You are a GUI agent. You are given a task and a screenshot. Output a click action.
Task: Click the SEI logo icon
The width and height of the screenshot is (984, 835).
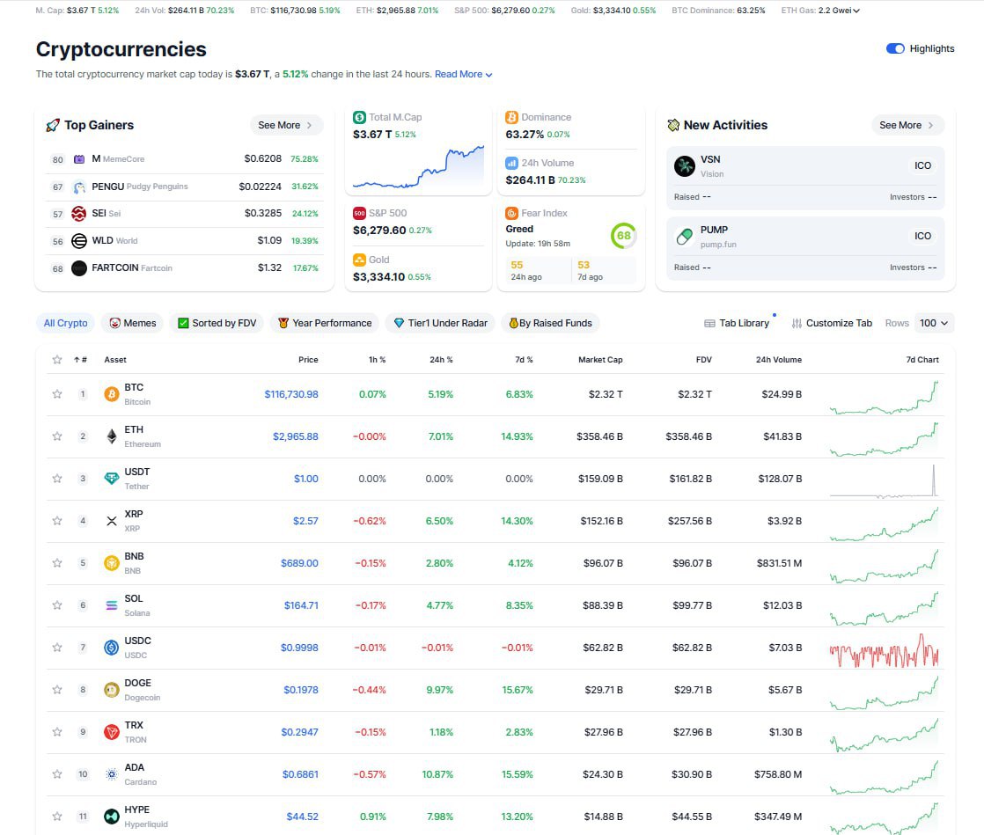[x=79, y=214]
